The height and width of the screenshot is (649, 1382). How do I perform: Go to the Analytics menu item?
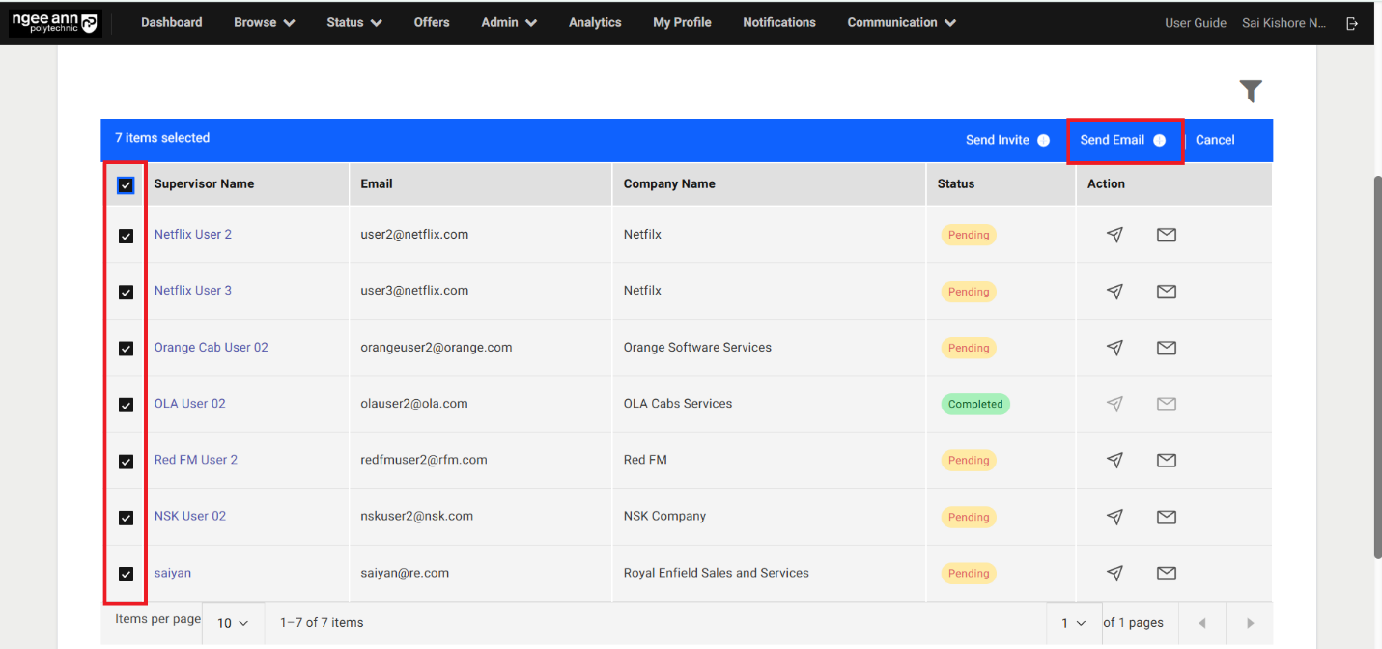(x=595, y=22)
